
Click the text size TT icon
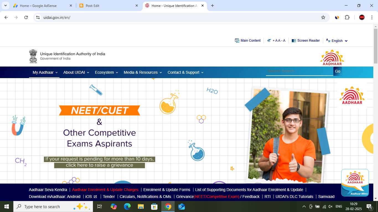pyautogui.click(x=269, y=41)
